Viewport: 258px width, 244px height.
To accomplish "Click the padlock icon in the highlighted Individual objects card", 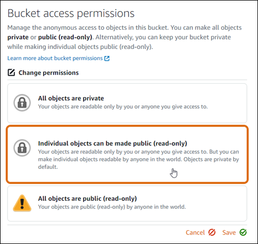I will [22, 148].
